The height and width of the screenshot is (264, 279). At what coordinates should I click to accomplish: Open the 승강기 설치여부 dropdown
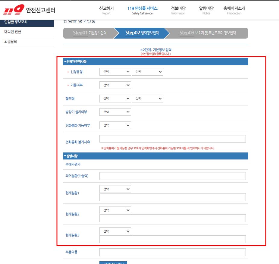(x=115, y=112)
